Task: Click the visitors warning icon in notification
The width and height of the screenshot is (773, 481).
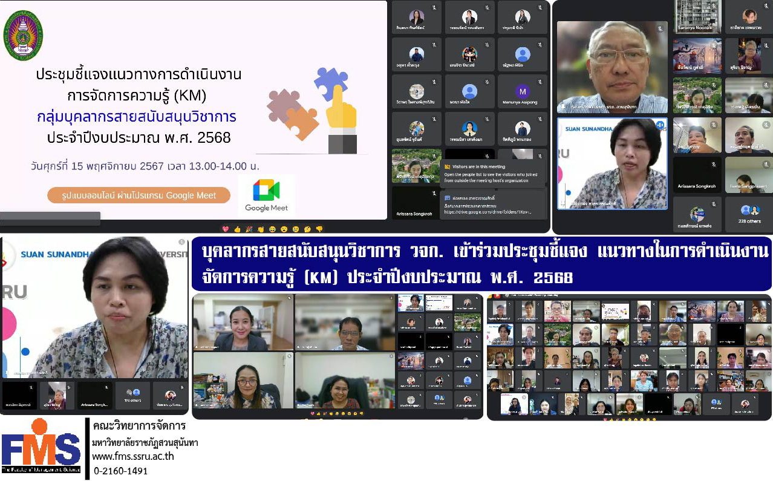Action: 448,166
